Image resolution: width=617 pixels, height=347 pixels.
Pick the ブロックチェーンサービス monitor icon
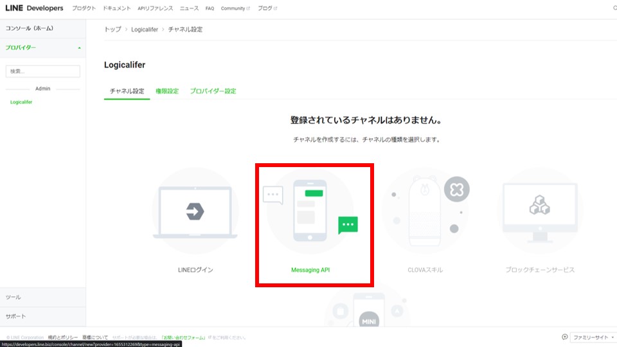pos(539,211)
